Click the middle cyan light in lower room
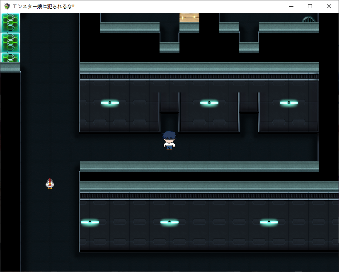Viewport: 339px width, 272px height. coord(169,222)
